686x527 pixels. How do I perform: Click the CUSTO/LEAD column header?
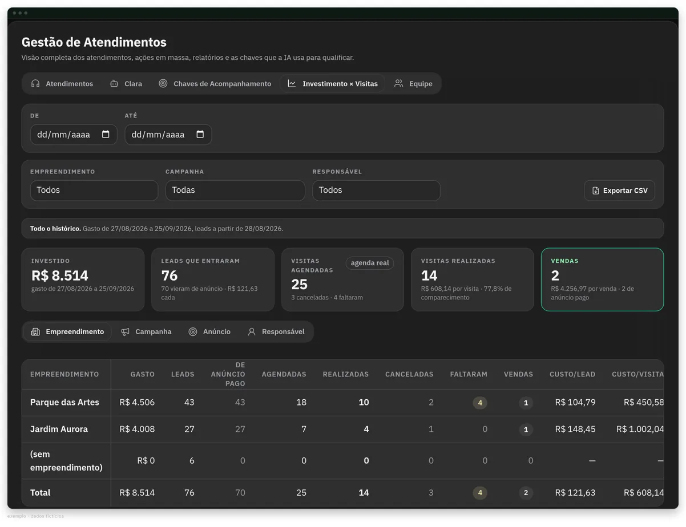pyautogui.click(x=572, y=375)
